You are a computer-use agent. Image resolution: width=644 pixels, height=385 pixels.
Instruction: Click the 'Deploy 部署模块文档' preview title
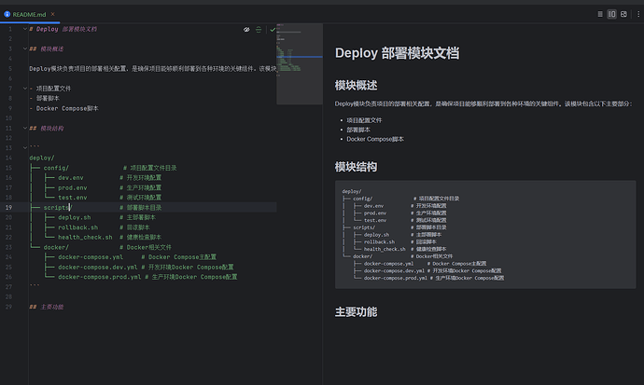[x=398, y=53]
